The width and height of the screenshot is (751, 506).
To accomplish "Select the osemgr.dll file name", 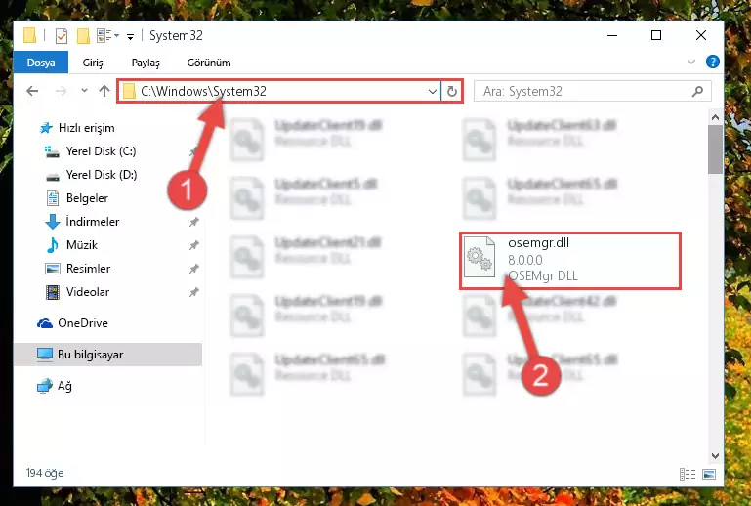I will point(538,243).
